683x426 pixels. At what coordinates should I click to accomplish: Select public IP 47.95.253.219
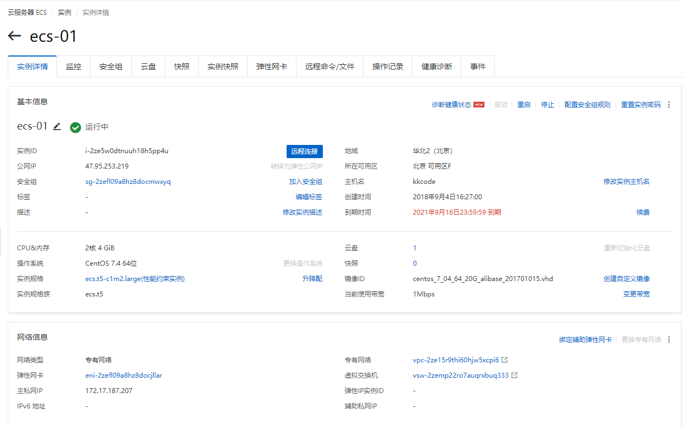[x=107, y=166]
